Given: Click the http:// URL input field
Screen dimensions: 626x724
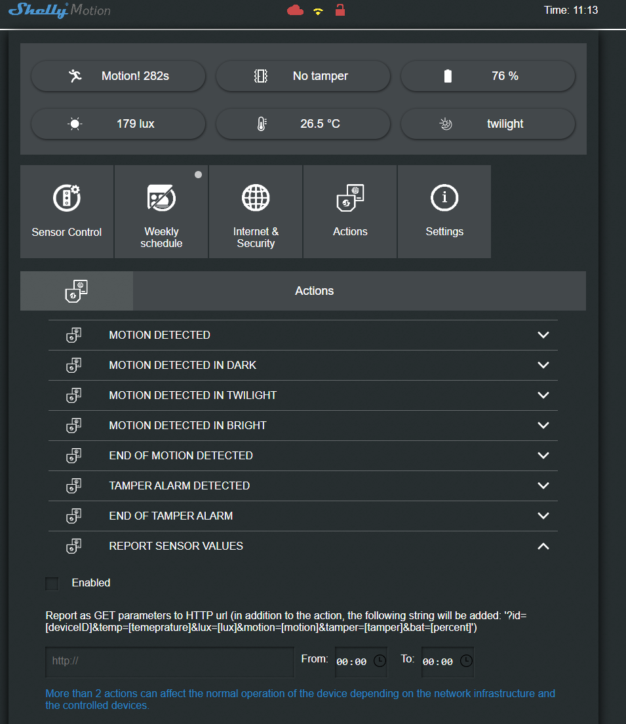Looking at the screenshot, I should [169, 662].
